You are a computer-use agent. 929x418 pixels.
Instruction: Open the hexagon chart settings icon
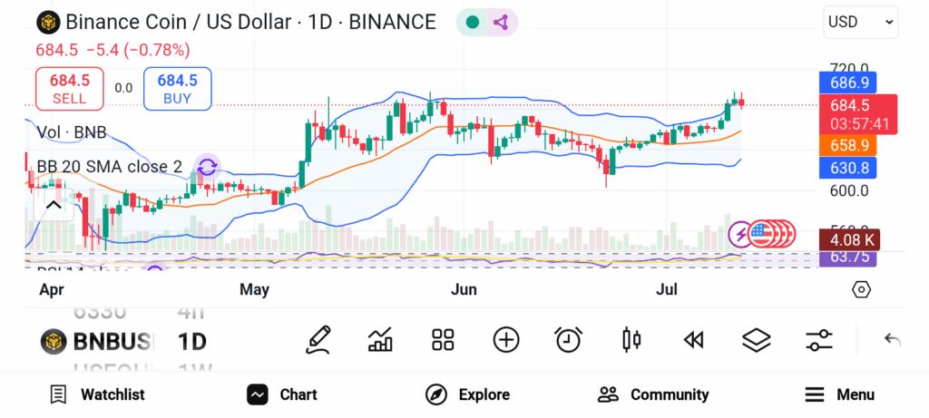click(861, 290)
